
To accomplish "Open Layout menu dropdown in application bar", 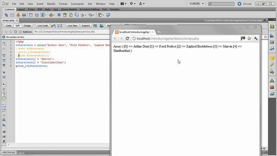I will 123,3.
